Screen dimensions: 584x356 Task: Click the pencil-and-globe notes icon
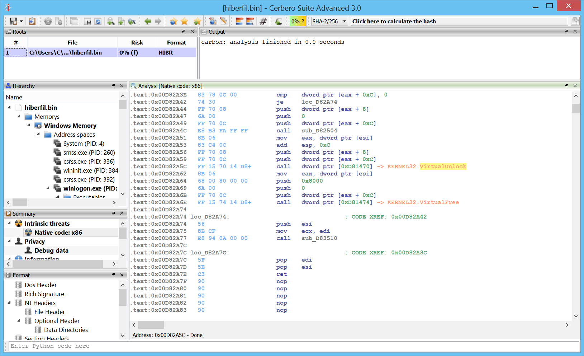coord(213,22)
